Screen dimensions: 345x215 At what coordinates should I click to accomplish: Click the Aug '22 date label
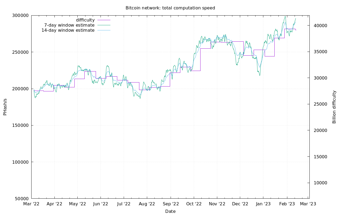(147, 204)
